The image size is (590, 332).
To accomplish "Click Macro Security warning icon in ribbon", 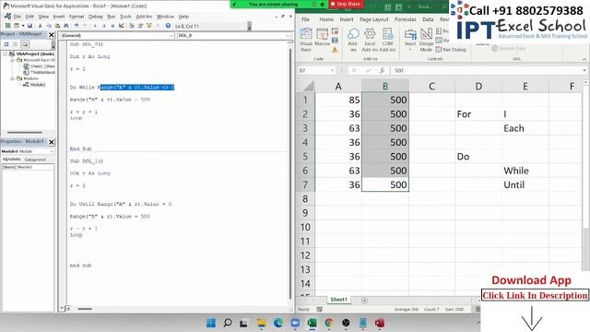I will 335,50.
